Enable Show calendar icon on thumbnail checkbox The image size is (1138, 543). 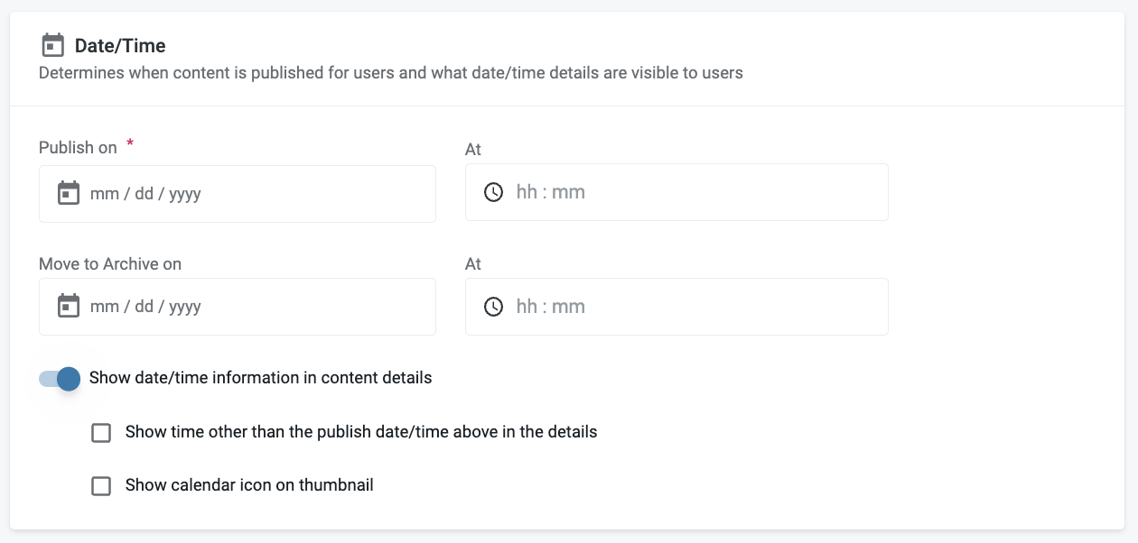(101, 486)
